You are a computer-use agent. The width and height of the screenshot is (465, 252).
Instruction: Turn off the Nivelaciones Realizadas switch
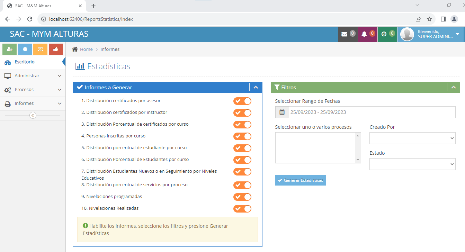click(x=242, y=209)
